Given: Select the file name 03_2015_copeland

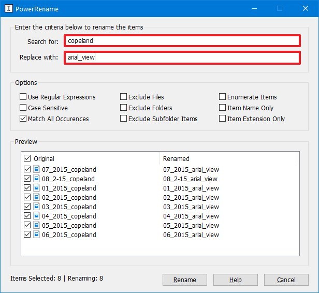Looking at the screenshot, I should click(69, 207).
